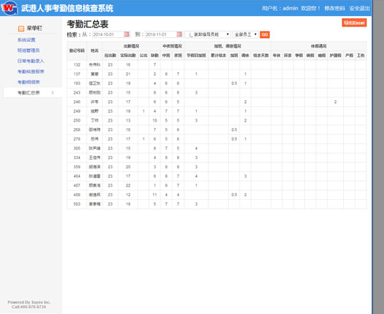Viewport: 384px width, 314px height.
Task: Select 考勤汇总表 in the sidebar
Action: tap(33, 93)
